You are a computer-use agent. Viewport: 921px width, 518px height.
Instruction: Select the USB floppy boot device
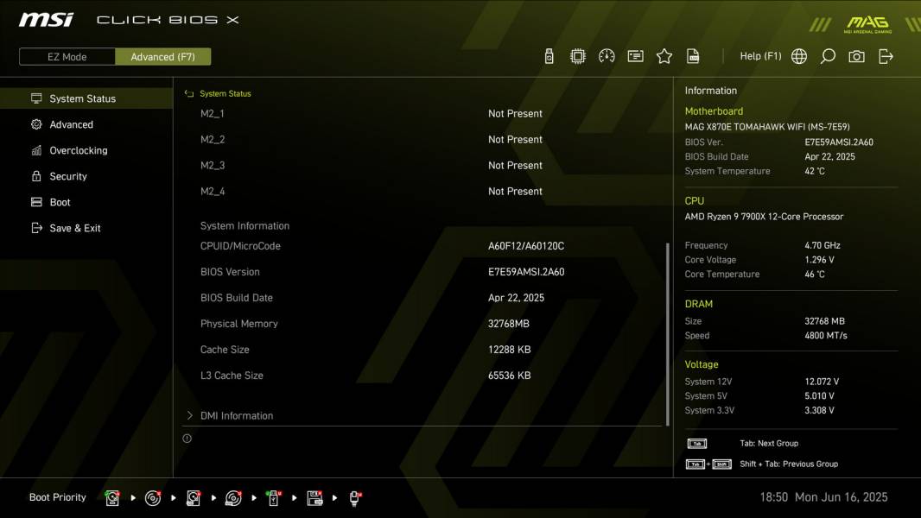314,498
